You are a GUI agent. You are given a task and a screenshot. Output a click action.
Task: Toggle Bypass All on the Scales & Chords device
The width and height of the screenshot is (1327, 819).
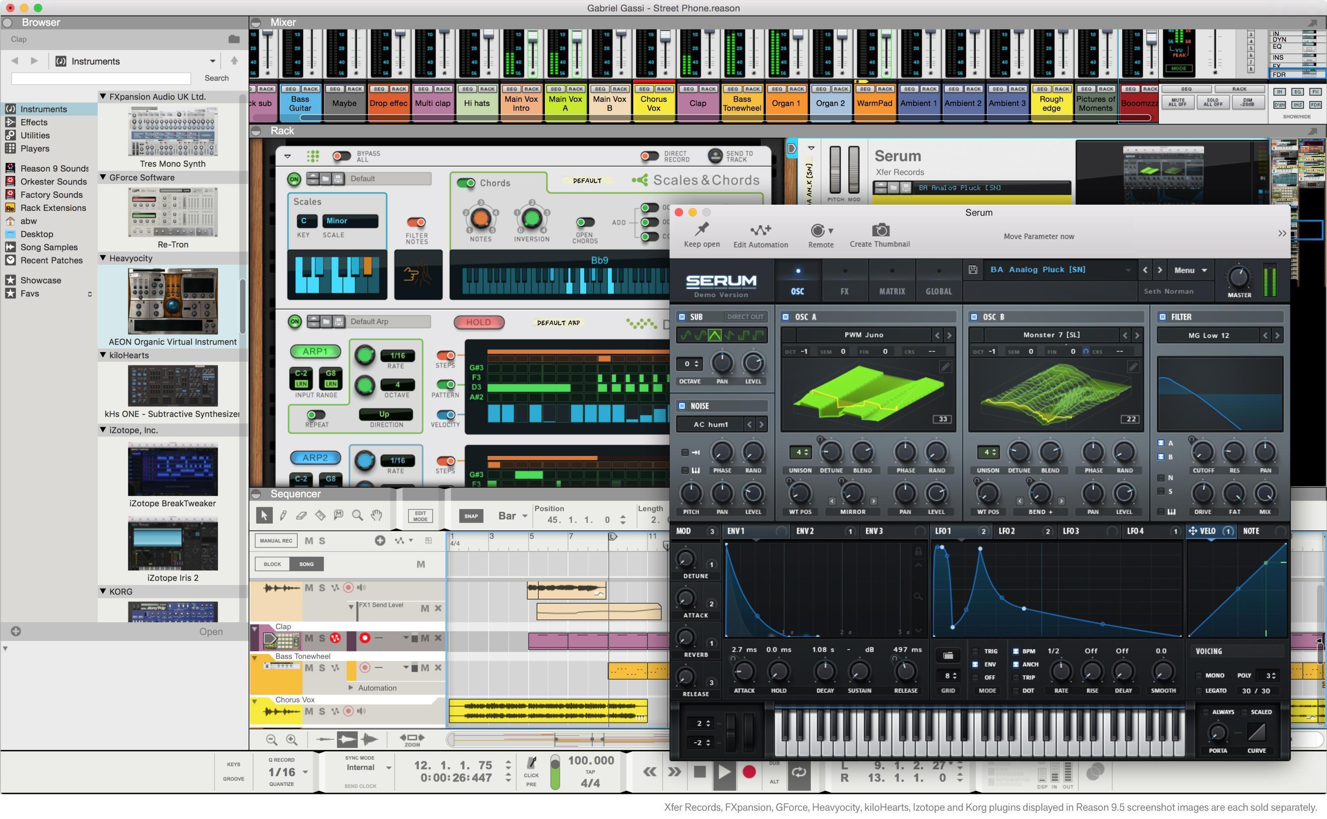342,156
